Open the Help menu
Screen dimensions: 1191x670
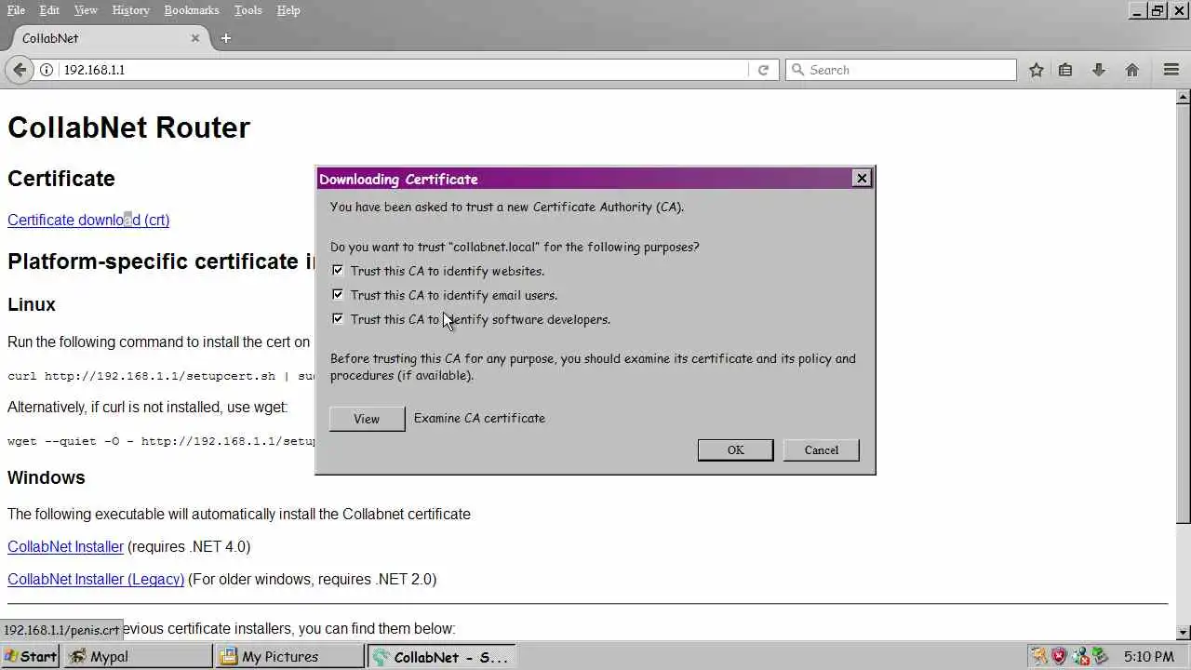[288, 10]
